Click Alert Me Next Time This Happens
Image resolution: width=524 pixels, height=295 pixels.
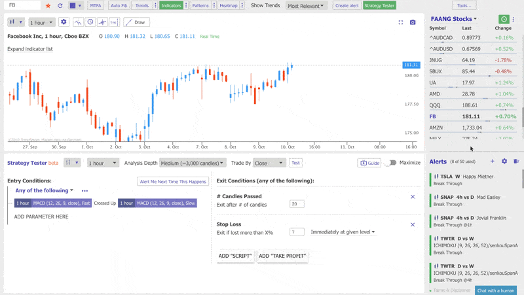[x=173, y=182]
